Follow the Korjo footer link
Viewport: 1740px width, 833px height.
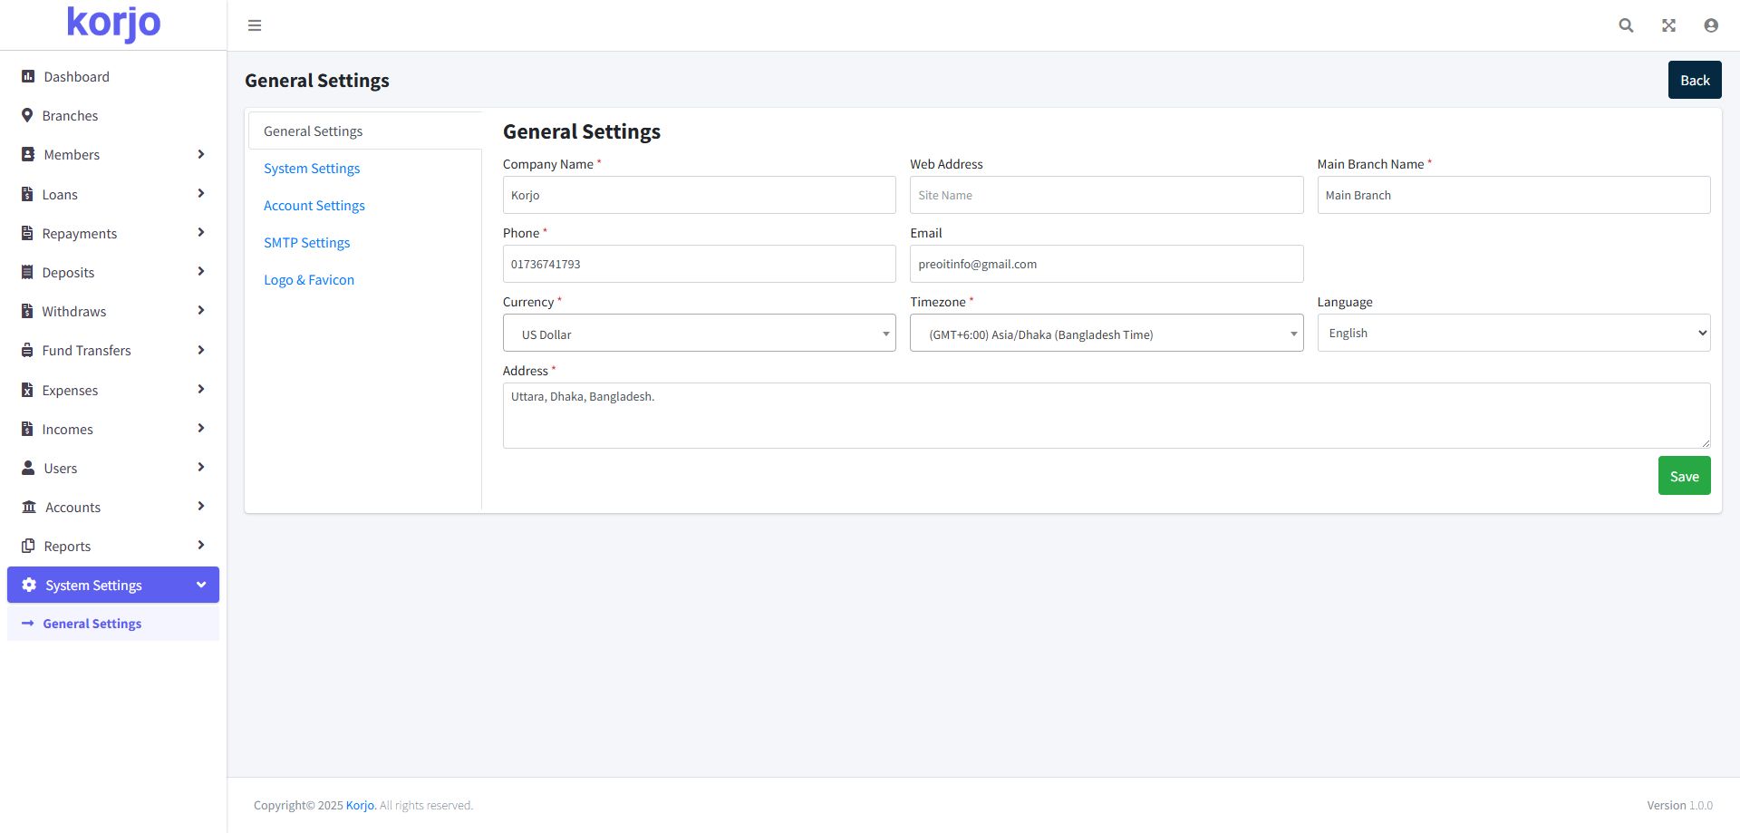point(360,806)
